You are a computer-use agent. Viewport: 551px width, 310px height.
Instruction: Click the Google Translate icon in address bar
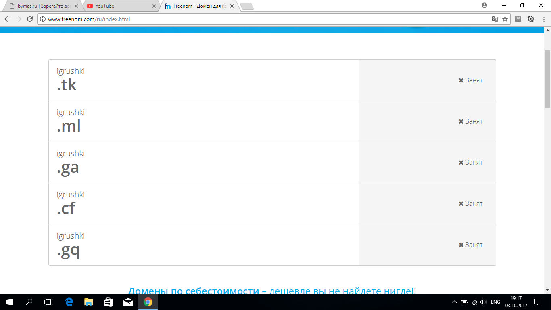tap(495, 19)
